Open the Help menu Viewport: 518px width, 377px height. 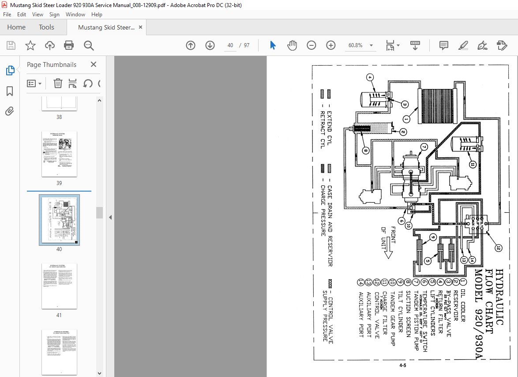[97, 15]
